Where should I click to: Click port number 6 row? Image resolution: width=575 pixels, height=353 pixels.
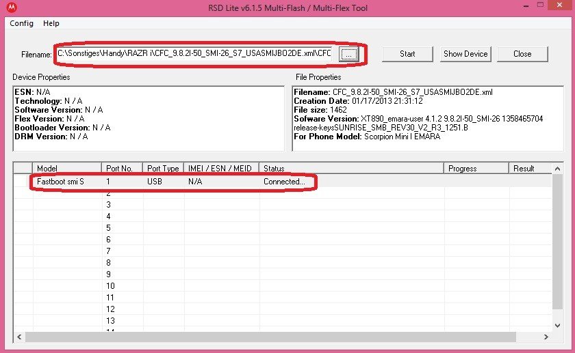[282, 239]
